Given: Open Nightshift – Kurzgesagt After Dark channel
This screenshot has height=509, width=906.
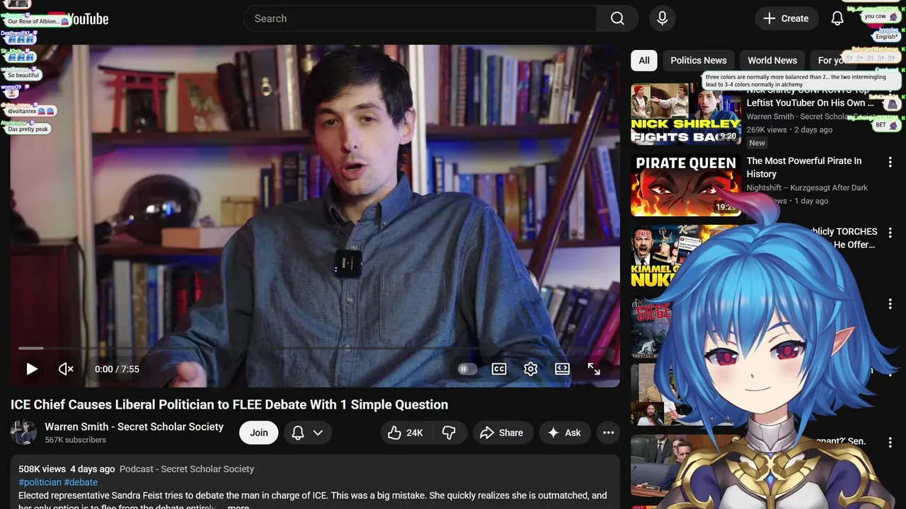Looking at the screenshot, I should [x=807, y=187].
